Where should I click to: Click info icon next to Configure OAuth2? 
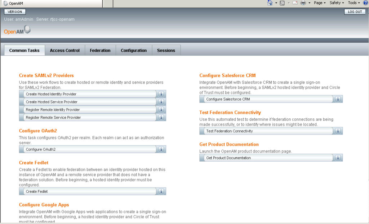click(x=161, y=149)
